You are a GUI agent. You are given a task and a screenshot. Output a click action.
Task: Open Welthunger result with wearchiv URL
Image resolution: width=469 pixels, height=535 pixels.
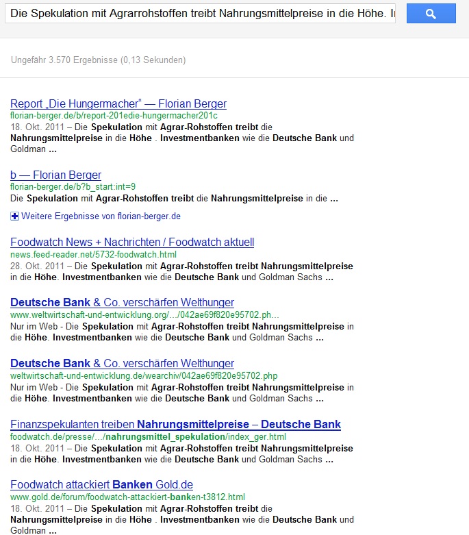click(122, 363)
